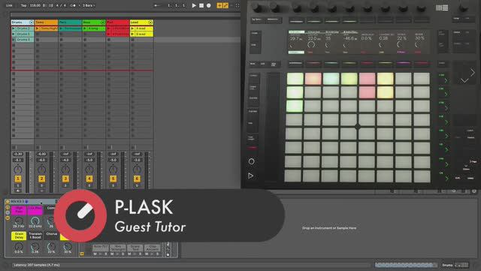Click the Arrangement Record circle button
Image resolution: width=481 pixels, height=271 pixels.
(209, 5)
